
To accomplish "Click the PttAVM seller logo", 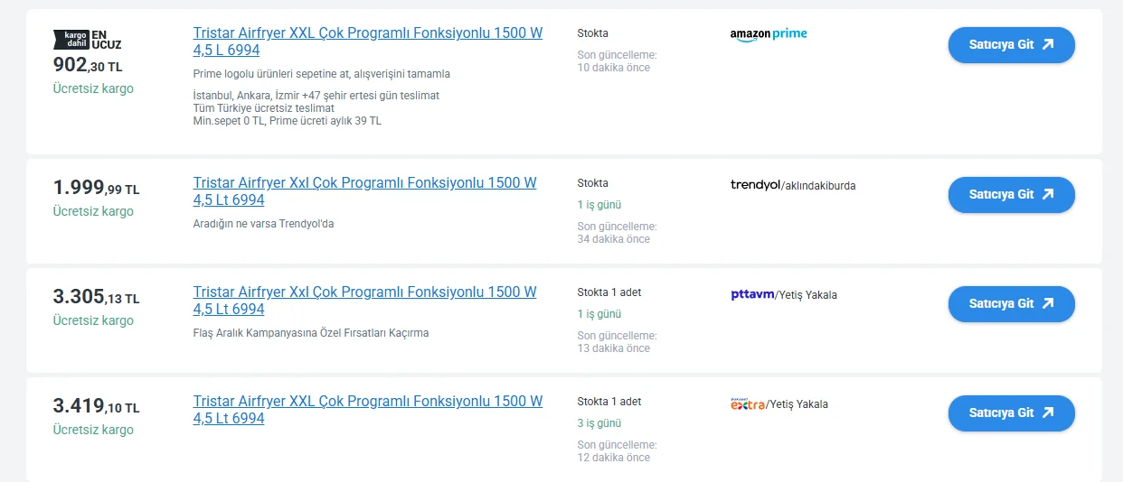I will (752, 294).
